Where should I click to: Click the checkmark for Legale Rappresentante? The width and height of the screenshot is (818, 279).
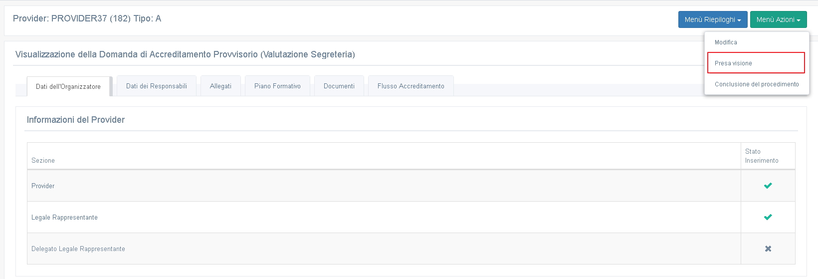(768, 217)
